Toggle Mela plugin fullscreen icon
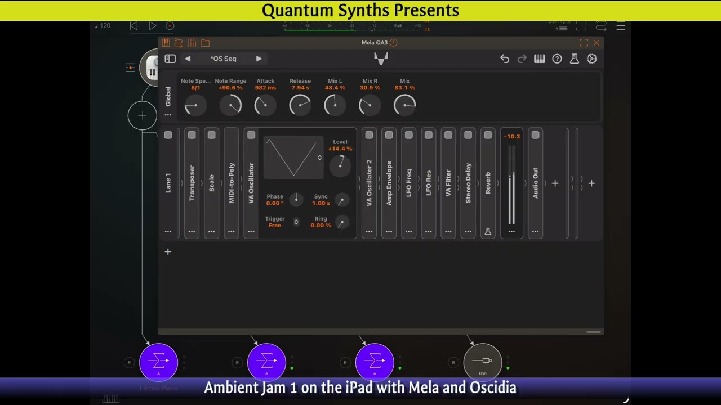 click(x=584, y=43)
